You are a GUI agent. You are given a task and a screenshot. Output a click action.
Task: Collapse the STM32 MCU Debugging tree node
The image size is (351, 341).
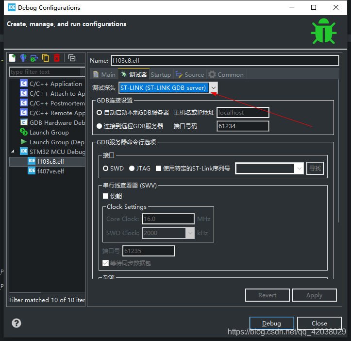tap(13, 152)
